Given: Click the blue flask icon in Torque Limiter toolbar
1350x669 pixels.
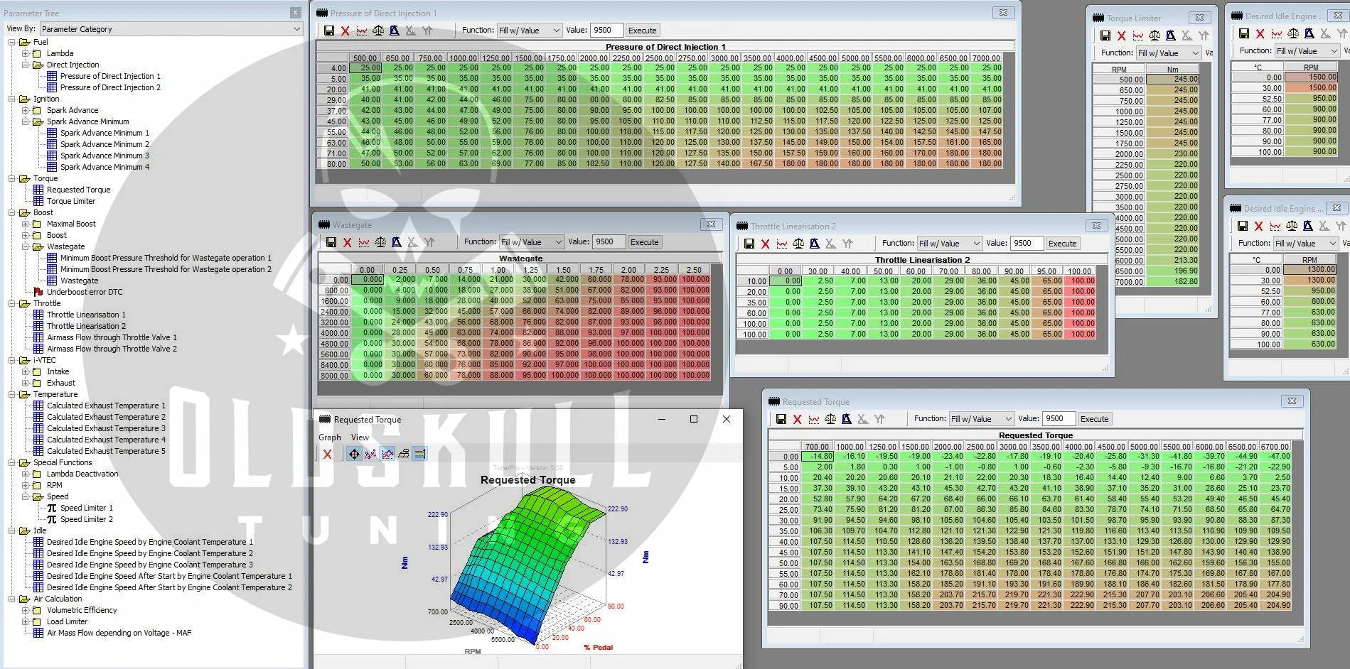Looking at the screenshot, I should [1170, 36].
